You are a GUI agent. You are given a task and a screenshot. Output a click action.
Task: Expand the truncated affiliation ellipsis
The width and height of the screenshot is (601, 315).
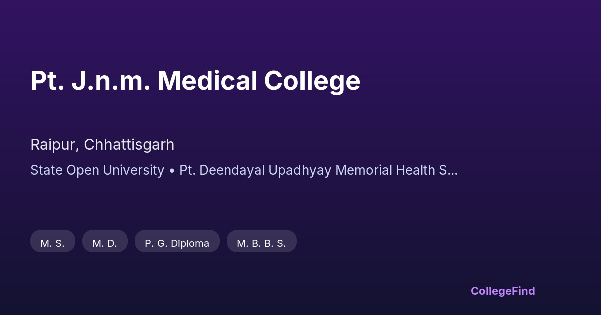pyautogui.click(x=452, y=171)
